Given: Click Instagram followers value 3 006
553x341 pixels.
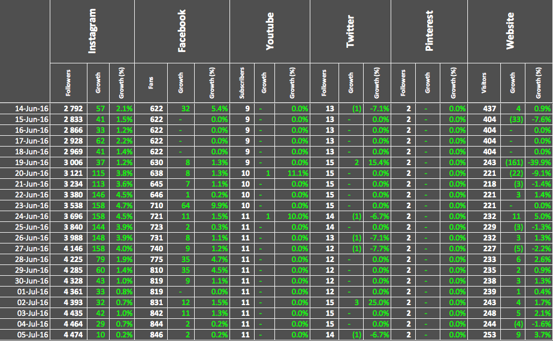Looking at the screenshot, I should pos(68,162).
